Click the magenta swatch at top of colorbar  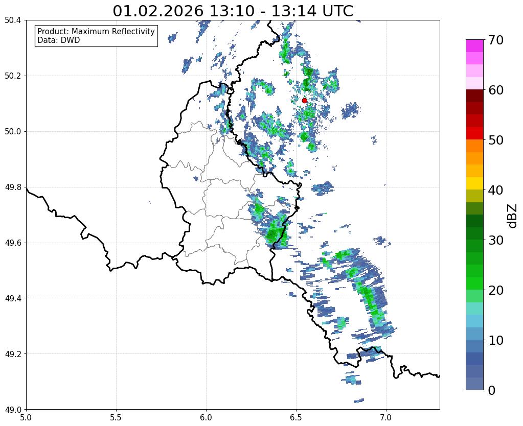tap(474, 46)
